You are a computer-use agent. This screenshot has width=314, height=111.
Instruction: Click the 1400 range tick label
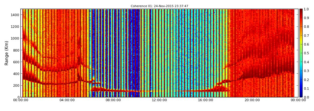15,15
